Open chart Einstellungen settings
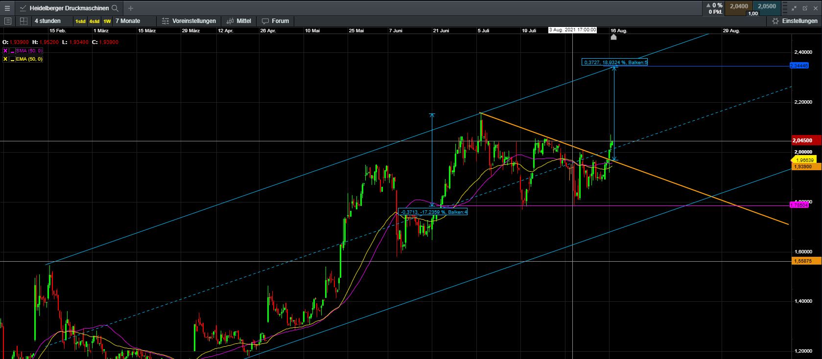Screen dimensions: 822x359 [795, 21]
